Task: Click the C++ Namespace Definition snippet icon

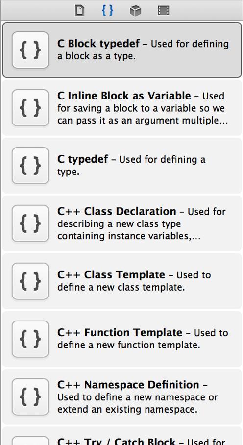Action: pos(30,397)
